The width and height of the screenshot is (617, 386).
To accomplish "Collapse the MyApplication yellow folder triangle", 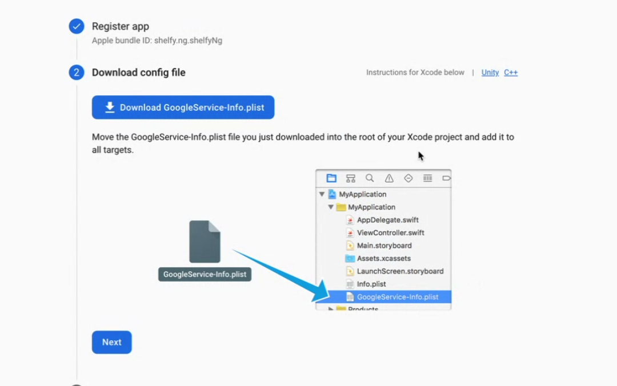I will point(331,207).
